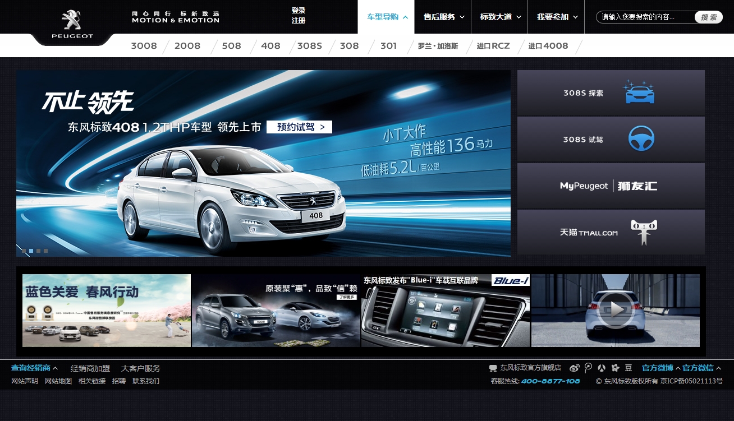Viewport: 734px width, 421px height.
Task: Click the 注册 register link
Action: [x=299, y=21]
